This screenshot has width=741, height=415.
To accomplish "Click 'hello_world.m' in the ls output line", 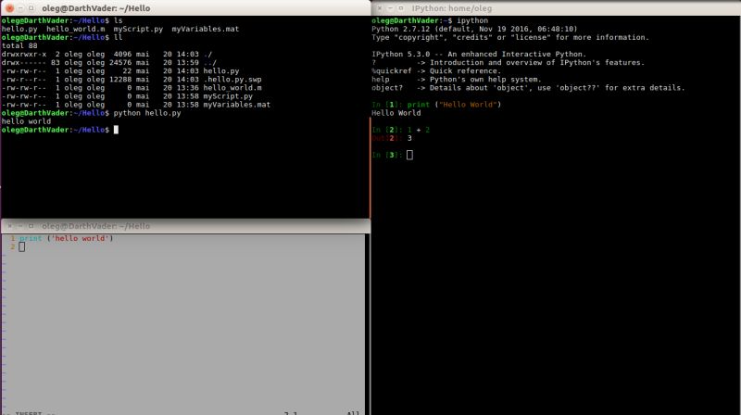I will point(76,29).
